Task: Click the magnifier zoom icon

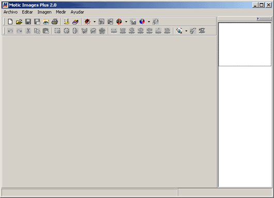Action: 179,31
